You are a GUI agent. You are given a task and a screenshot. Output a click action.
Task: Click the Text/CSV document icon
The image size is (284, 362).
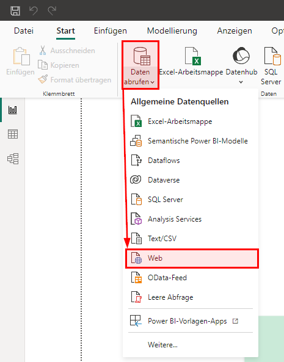136,239
